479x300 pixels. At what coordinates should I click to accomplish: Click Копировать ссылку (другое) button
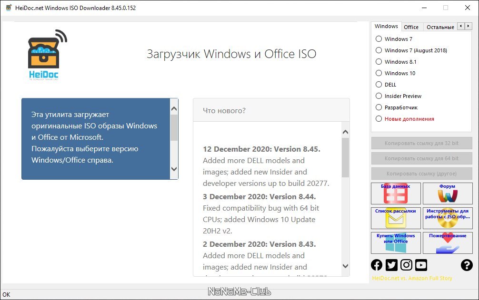pyautogui.click(x=421, y=174)
